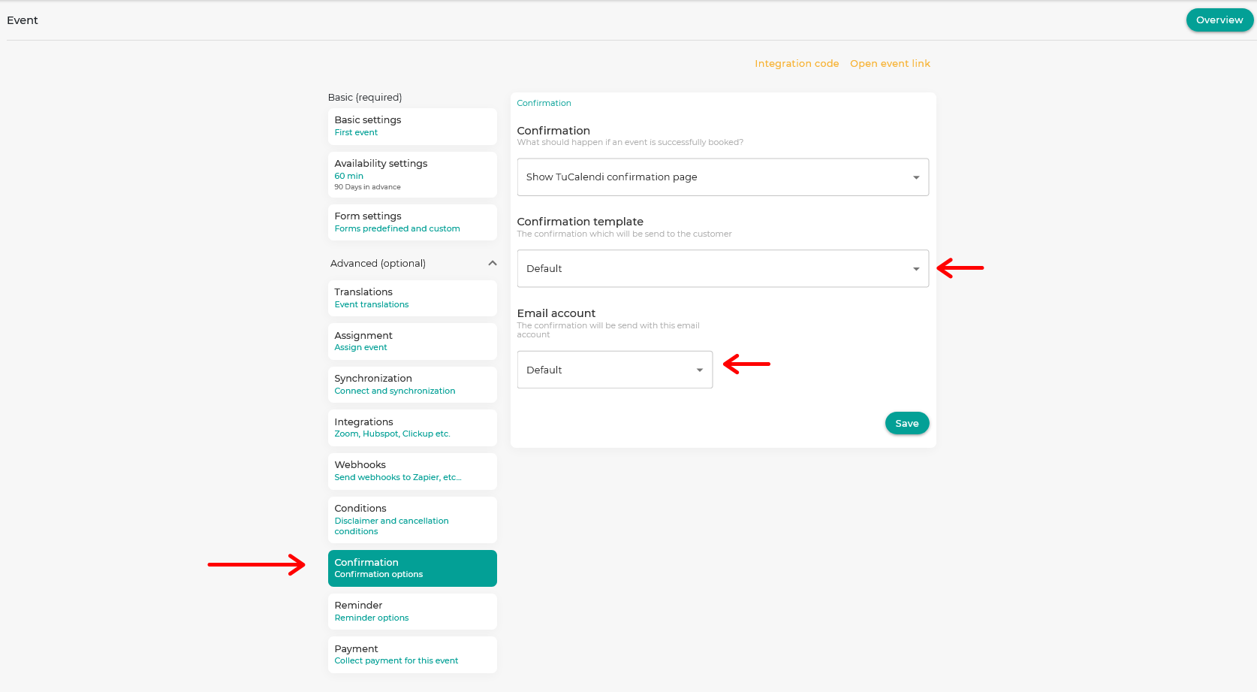The image size is (1257, 692).
Task: Open Reminder options
Action: point(411,611)
